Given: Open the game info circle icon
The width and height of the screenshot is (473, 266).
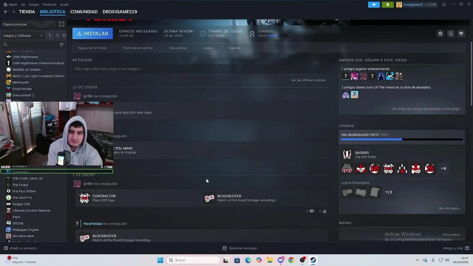Looking at the screenshot, I should point(451,33).
